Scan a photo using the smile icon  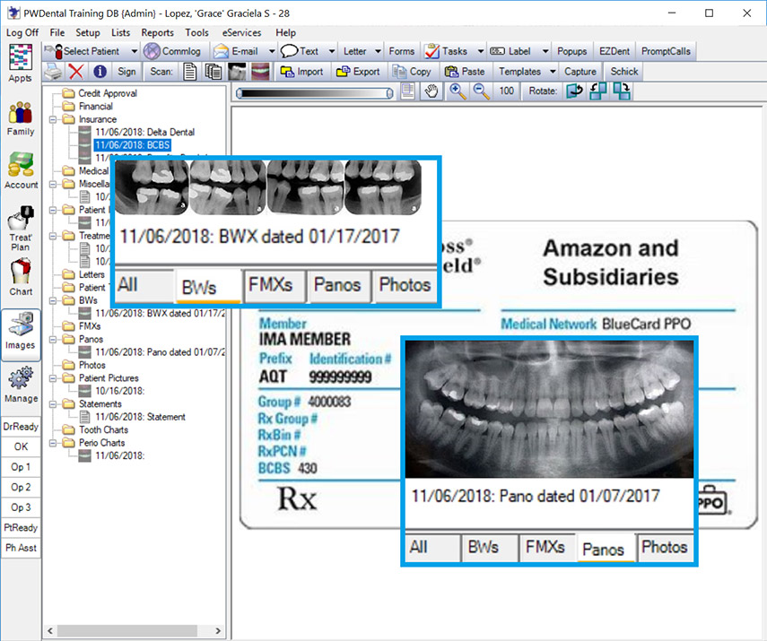pyautogui.click(x=261, y=72)
